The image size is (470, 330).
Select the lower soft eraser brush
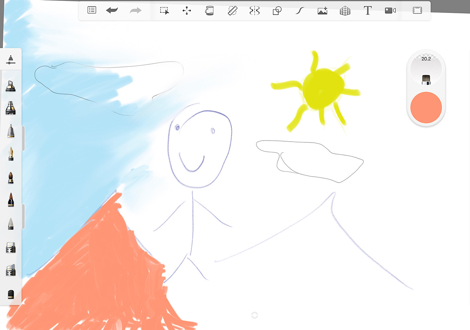click(11, 270)
